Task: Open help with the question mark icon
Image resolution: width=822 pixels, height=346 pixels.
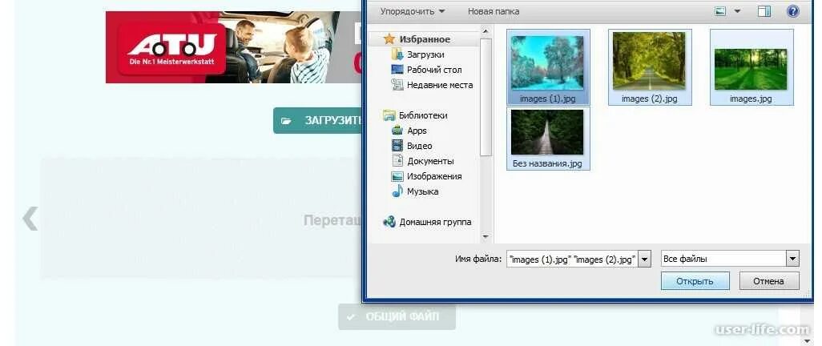Action: [x=792, y=11]
